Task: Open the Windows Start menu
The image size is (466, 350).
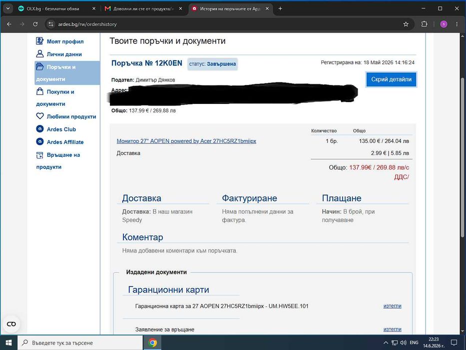Action: click(x=8, y=342)
